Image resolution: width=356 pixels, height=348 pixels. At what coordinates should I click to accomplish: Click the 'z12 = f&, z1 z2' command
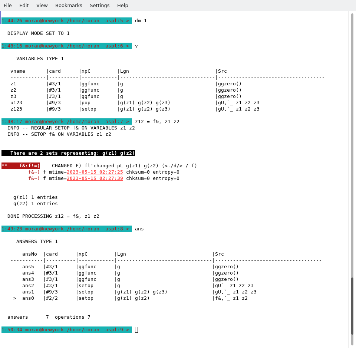click(157, 121)
